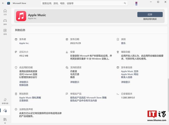Click the 其他信息 section heading
The width and height of the screenshot is (169, 125).
click(20, 30)
